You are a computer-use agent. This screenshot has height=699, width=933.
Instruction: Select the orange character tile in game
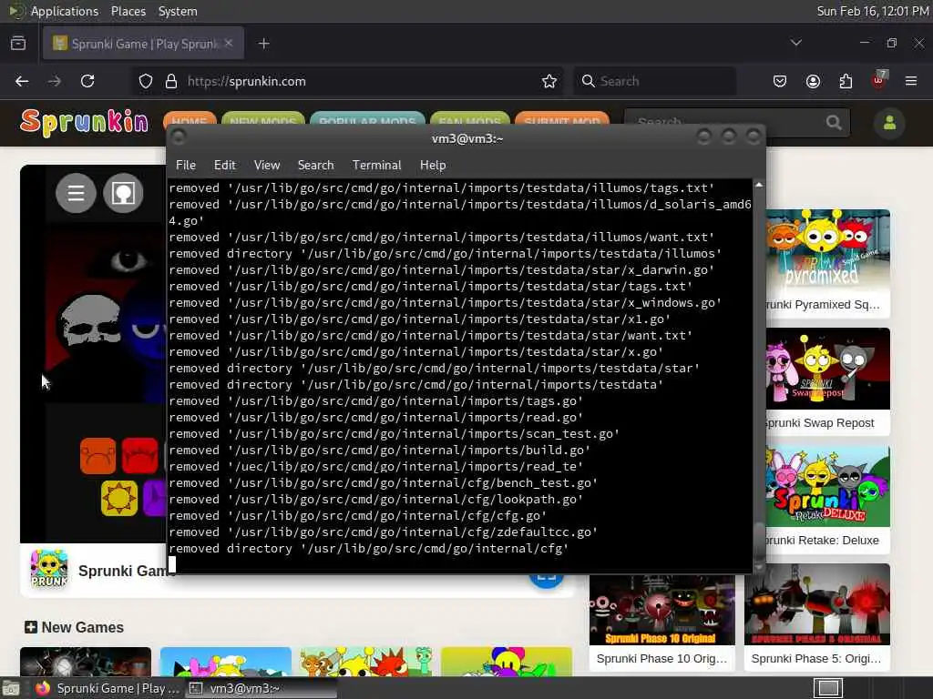click(97, 456)
